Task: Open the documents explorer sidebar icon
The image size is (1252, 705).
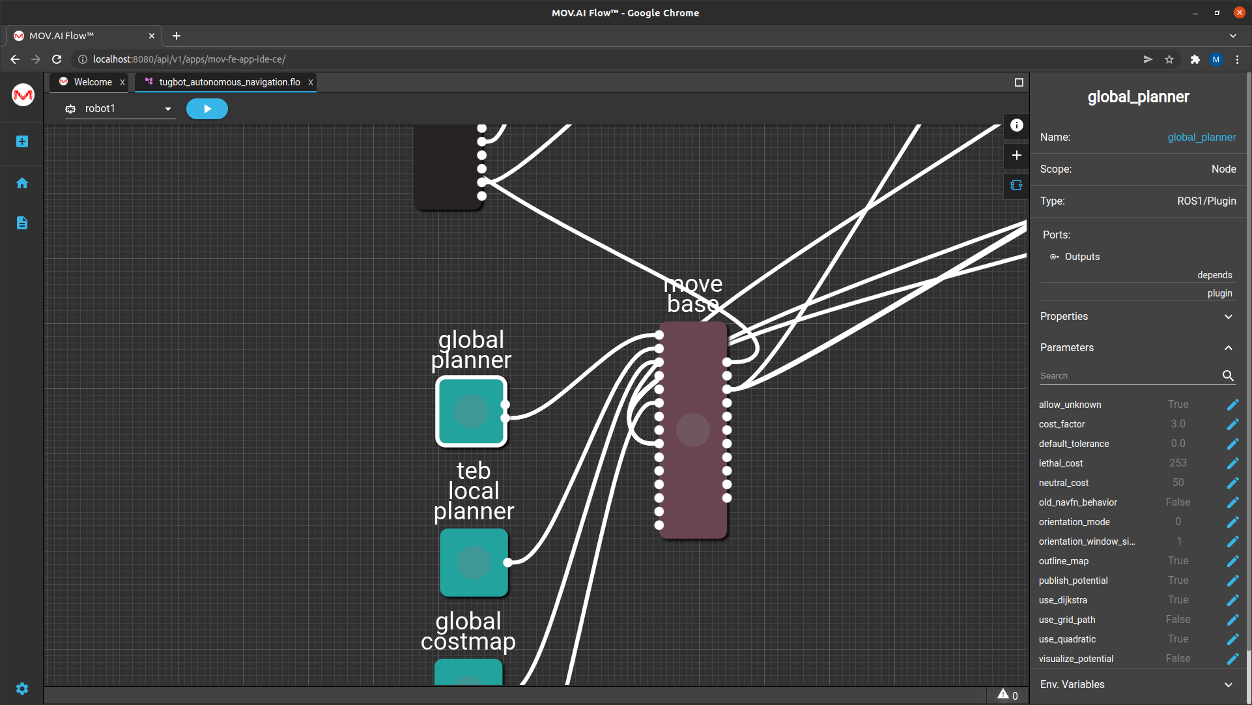Action: [x=22, y=223]
